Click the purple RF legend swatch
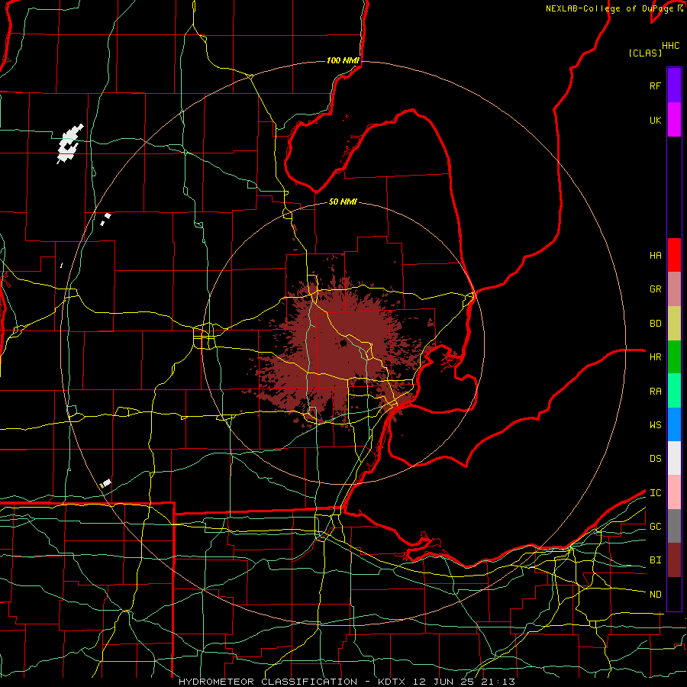This screenshot has width=687, height=687. (674, 85)
